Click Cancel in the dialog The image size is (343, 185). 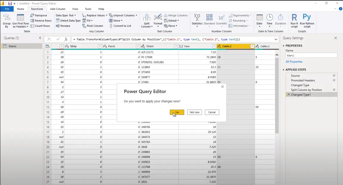(x=212, y=112)
